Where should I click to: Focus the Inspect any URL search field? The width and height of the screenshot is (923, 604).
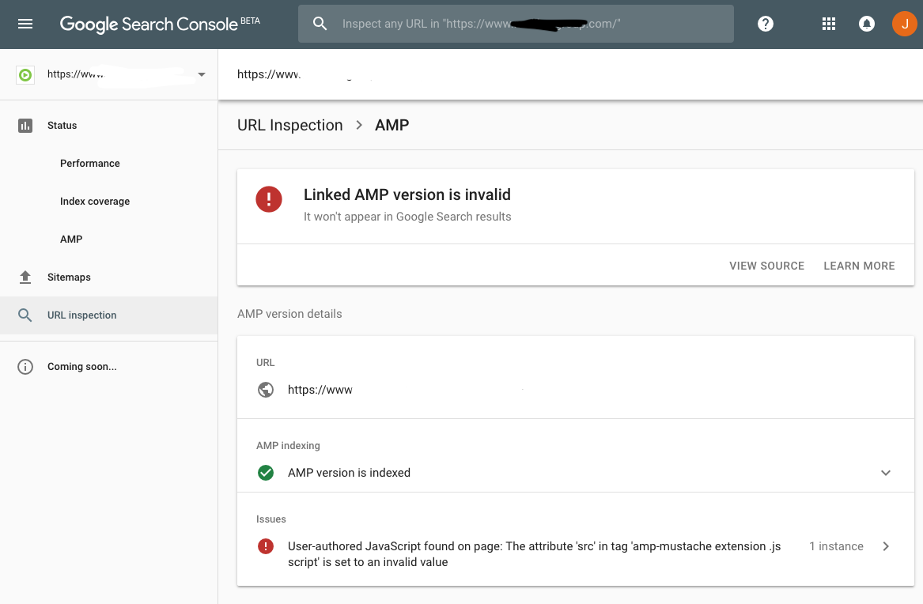click(516, 24)
